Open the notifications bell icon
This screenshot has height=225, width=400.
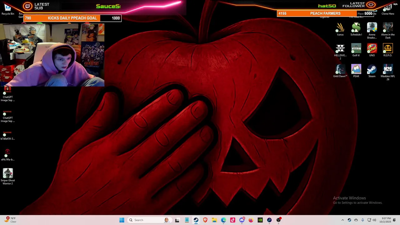tap(394, 220)
